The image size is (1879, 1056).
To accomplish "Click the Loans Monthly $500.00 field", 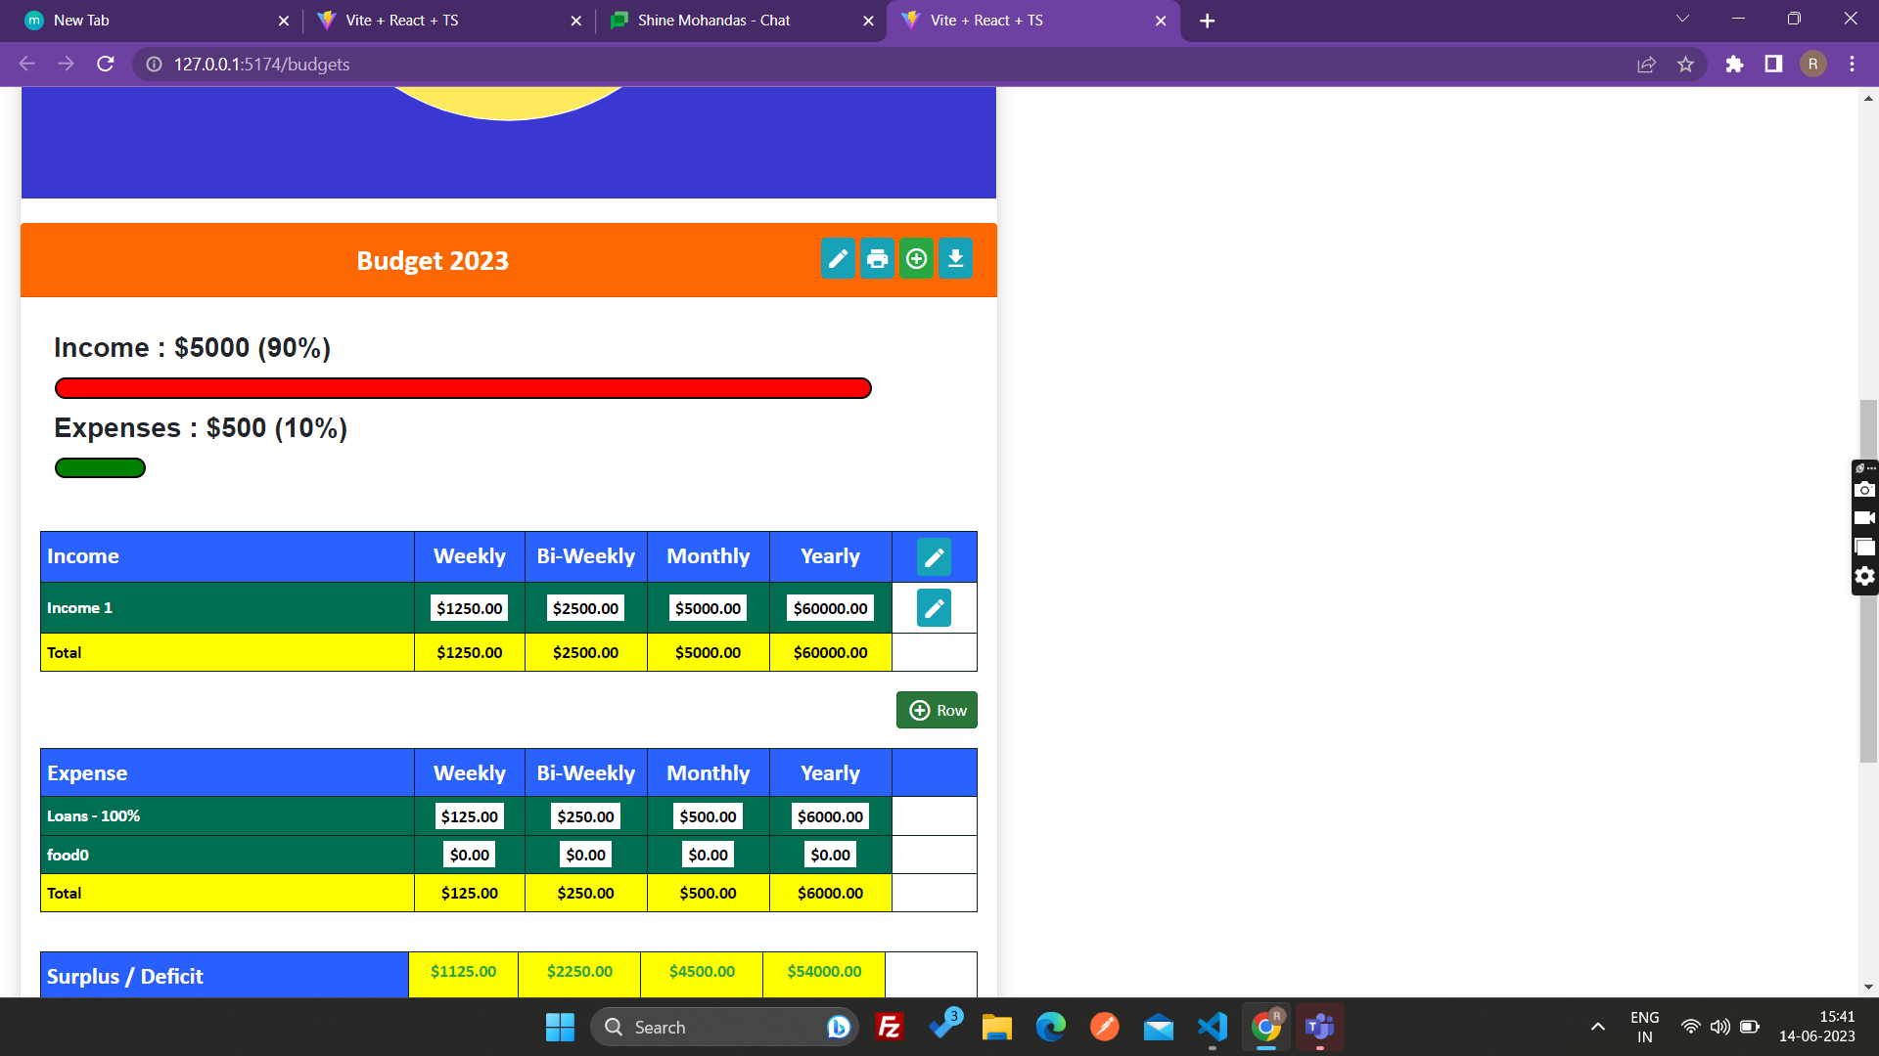I will 708,816.
